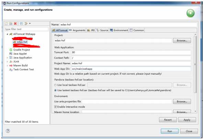Click the antx.properties file field
The image size is (203, 139).
tap(127, 101)
